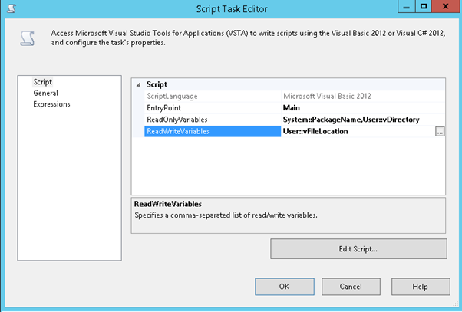Select the ScriptLanguage property row
The image size is (462, 312).
(172, 96)
